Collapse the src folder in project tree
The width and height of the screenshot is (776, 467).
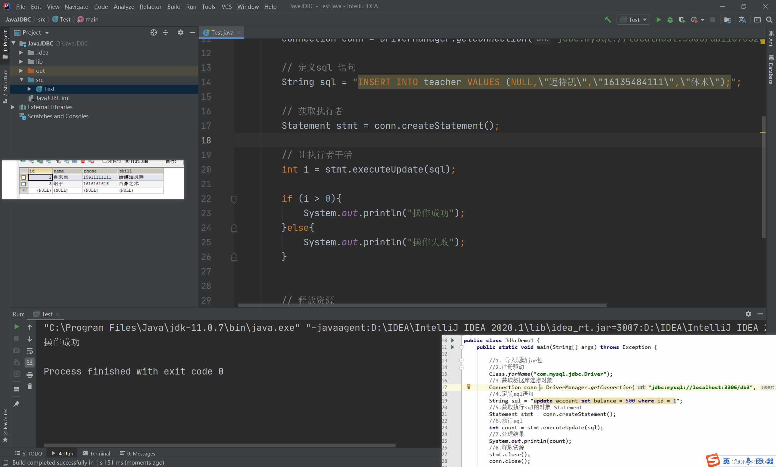(x=22, y=80)
